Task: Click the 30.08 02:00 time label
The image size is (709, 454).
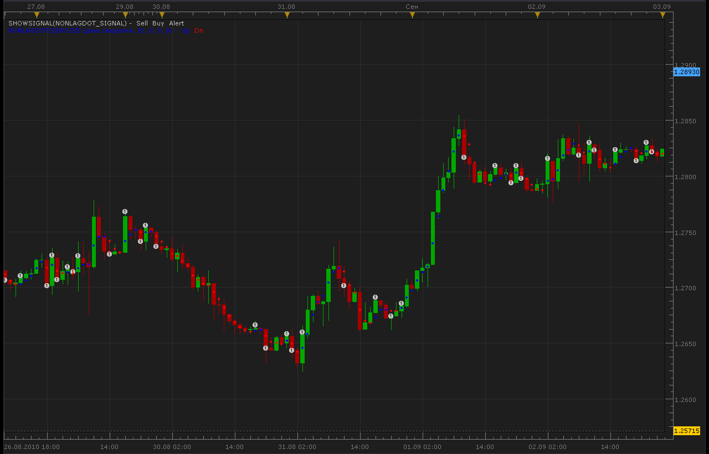Action: point(172,446)
